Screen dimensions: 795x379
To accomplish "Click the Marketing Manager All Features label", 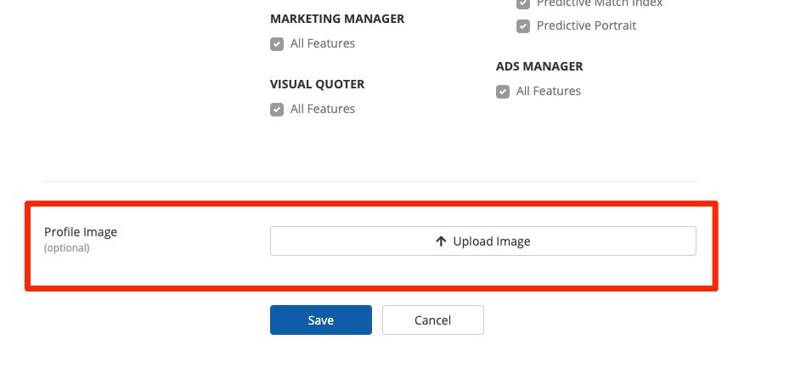I will tap(322, 43).
